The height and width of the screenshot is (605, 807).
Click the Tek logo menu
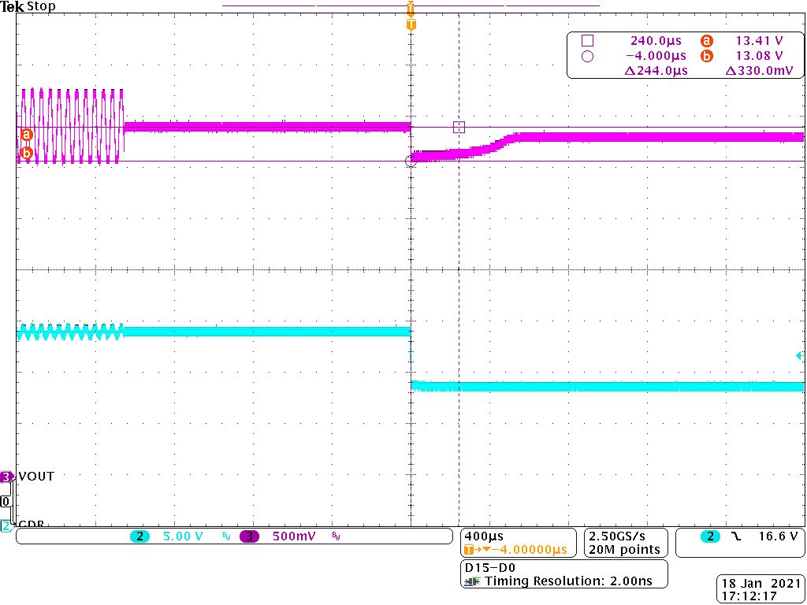[13, 6]
